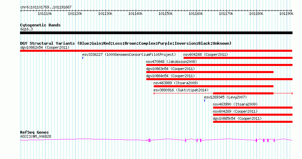Click nsv470848 (Jakobsson2008) label
302x159 pixels.
pyautogui.click(x=171, y=62)
